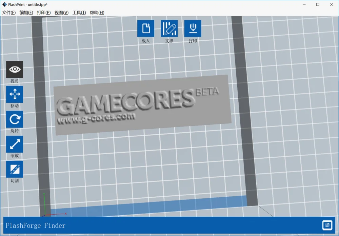339x236 pixels.
Task: Close the FlashPrint window
Action: [332, 4]
